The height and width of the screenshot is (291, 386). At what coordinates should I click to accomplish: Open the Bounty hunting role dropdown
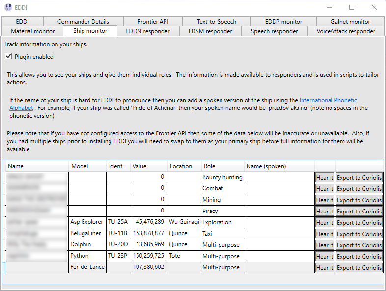click(x=222, y=177)
